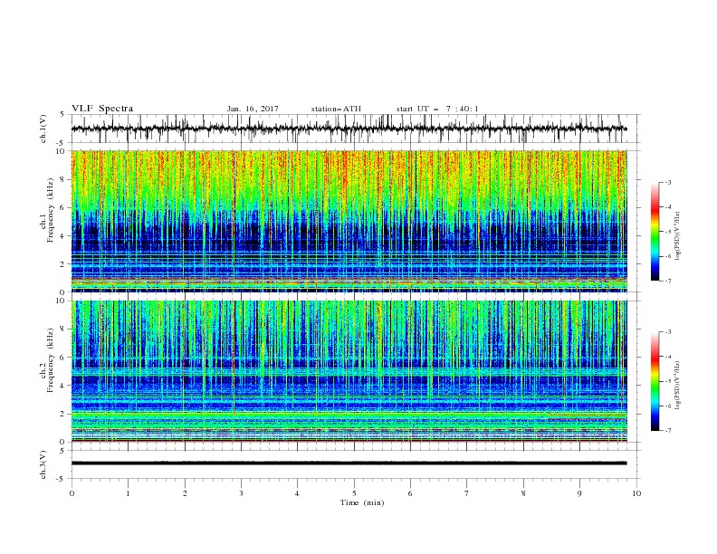717x554 pixels.
Task: Click the "4" tick on the time axis
Action: 297,493
